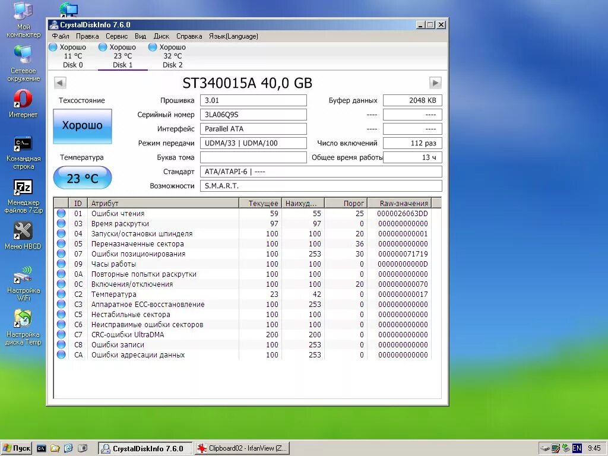Sort by the Порог column header
This screenshot has width=608, height=456.
pyautogui.click(x=346, y=203)
